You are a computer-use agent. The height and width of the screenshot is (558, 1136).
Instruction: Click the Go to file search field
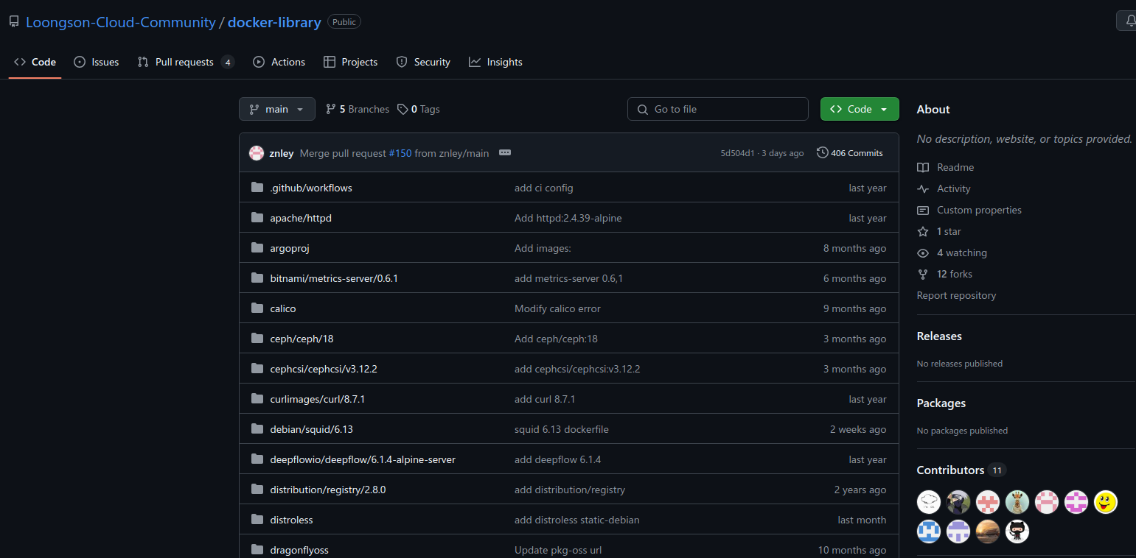pos(718,109)
